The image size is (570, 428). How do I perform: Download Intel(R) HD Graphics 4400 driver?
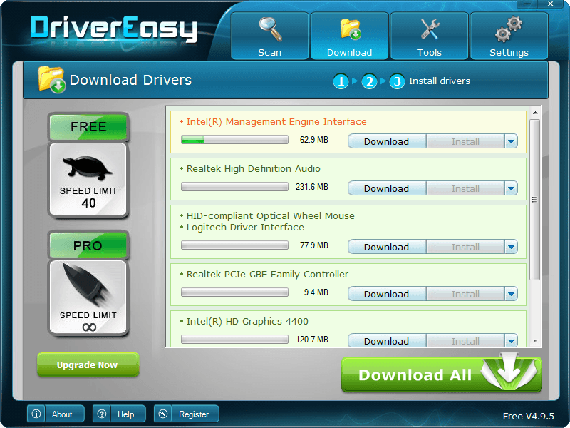[x=386, y=340]
